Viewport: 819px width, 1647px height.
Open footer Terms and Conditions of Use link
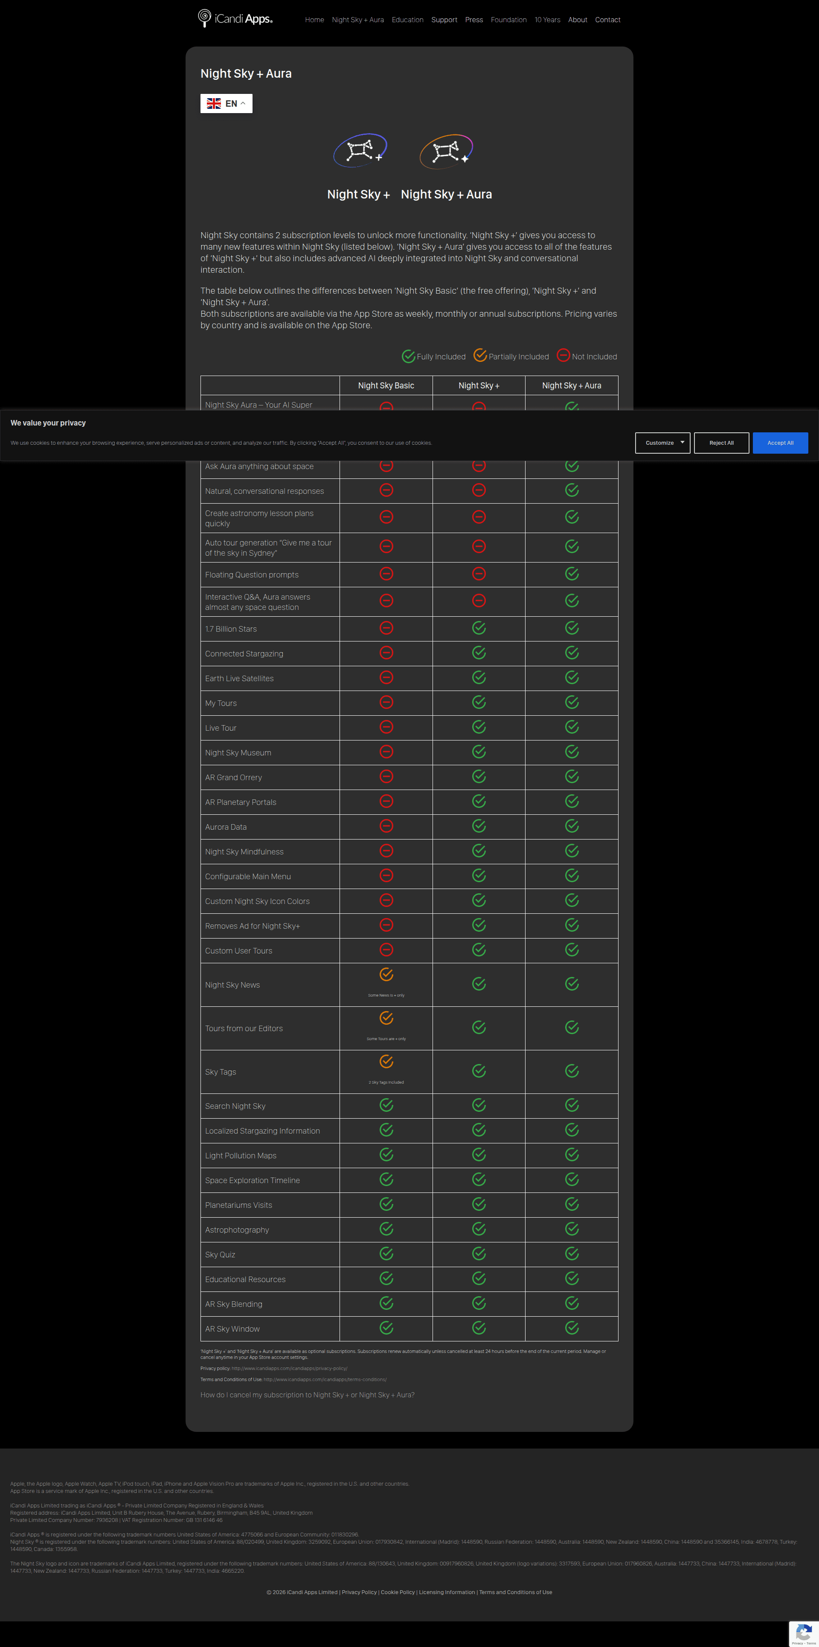click(x=516, y=1592)
